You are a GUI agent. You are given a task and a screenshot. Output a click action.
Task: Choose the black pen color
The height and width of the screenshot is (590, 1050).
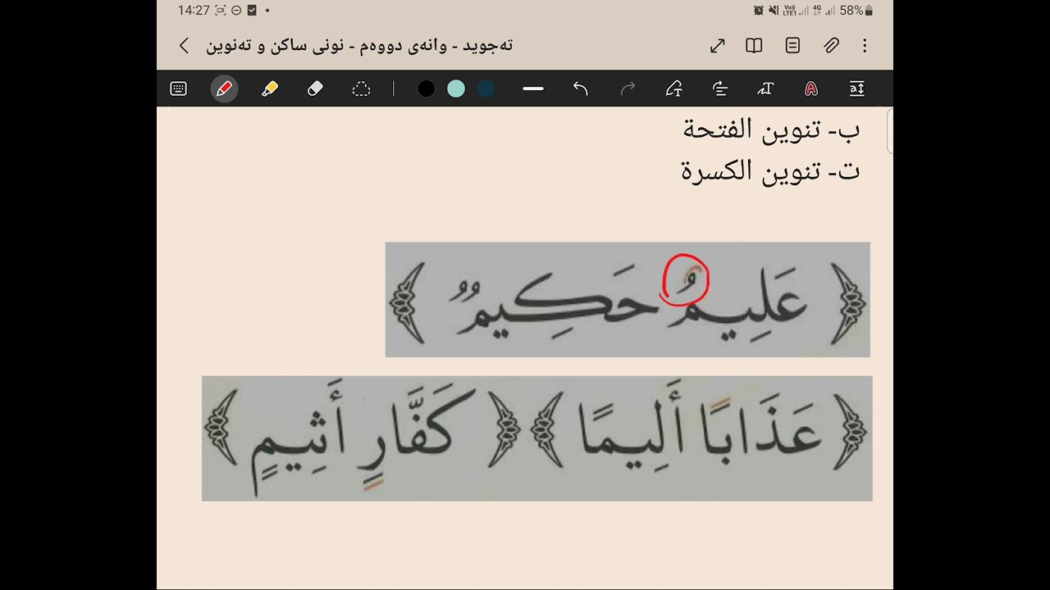(x=427, y=89)
